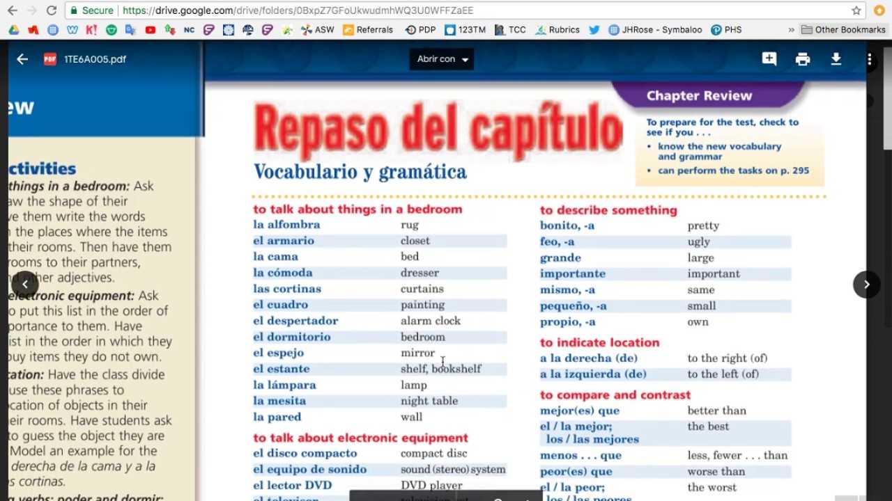
Task: Close the PDF preview with back arrow
Action: 22,59
